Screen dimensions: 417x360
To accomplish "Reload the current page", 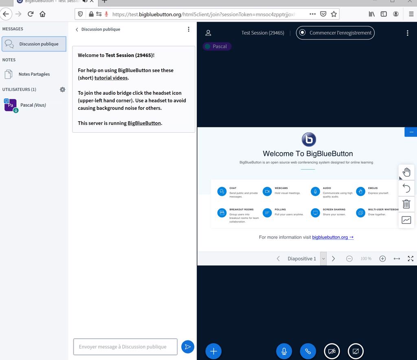I will [31, 14].
